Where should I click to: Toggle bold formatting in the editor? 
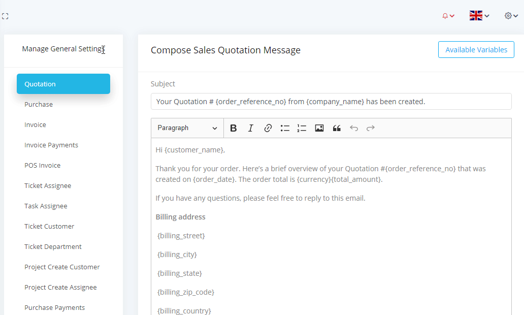tap(234, 128)
